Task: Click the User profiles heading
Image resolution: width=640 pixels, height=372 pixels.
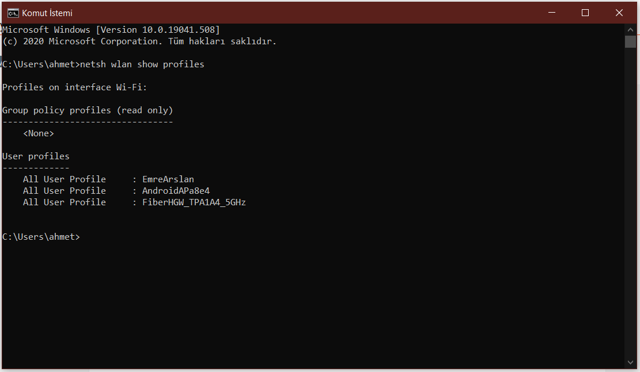Action: [36, 156]
